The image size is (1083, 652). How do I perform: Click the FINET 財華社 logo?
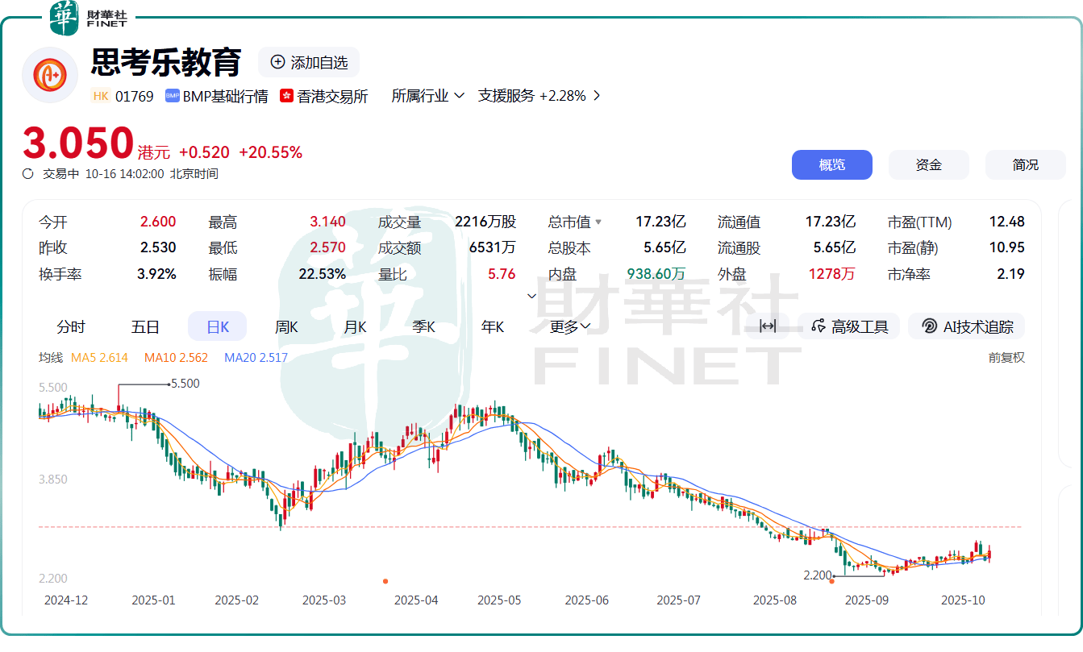pyautogui.click(x=88, y=19)
